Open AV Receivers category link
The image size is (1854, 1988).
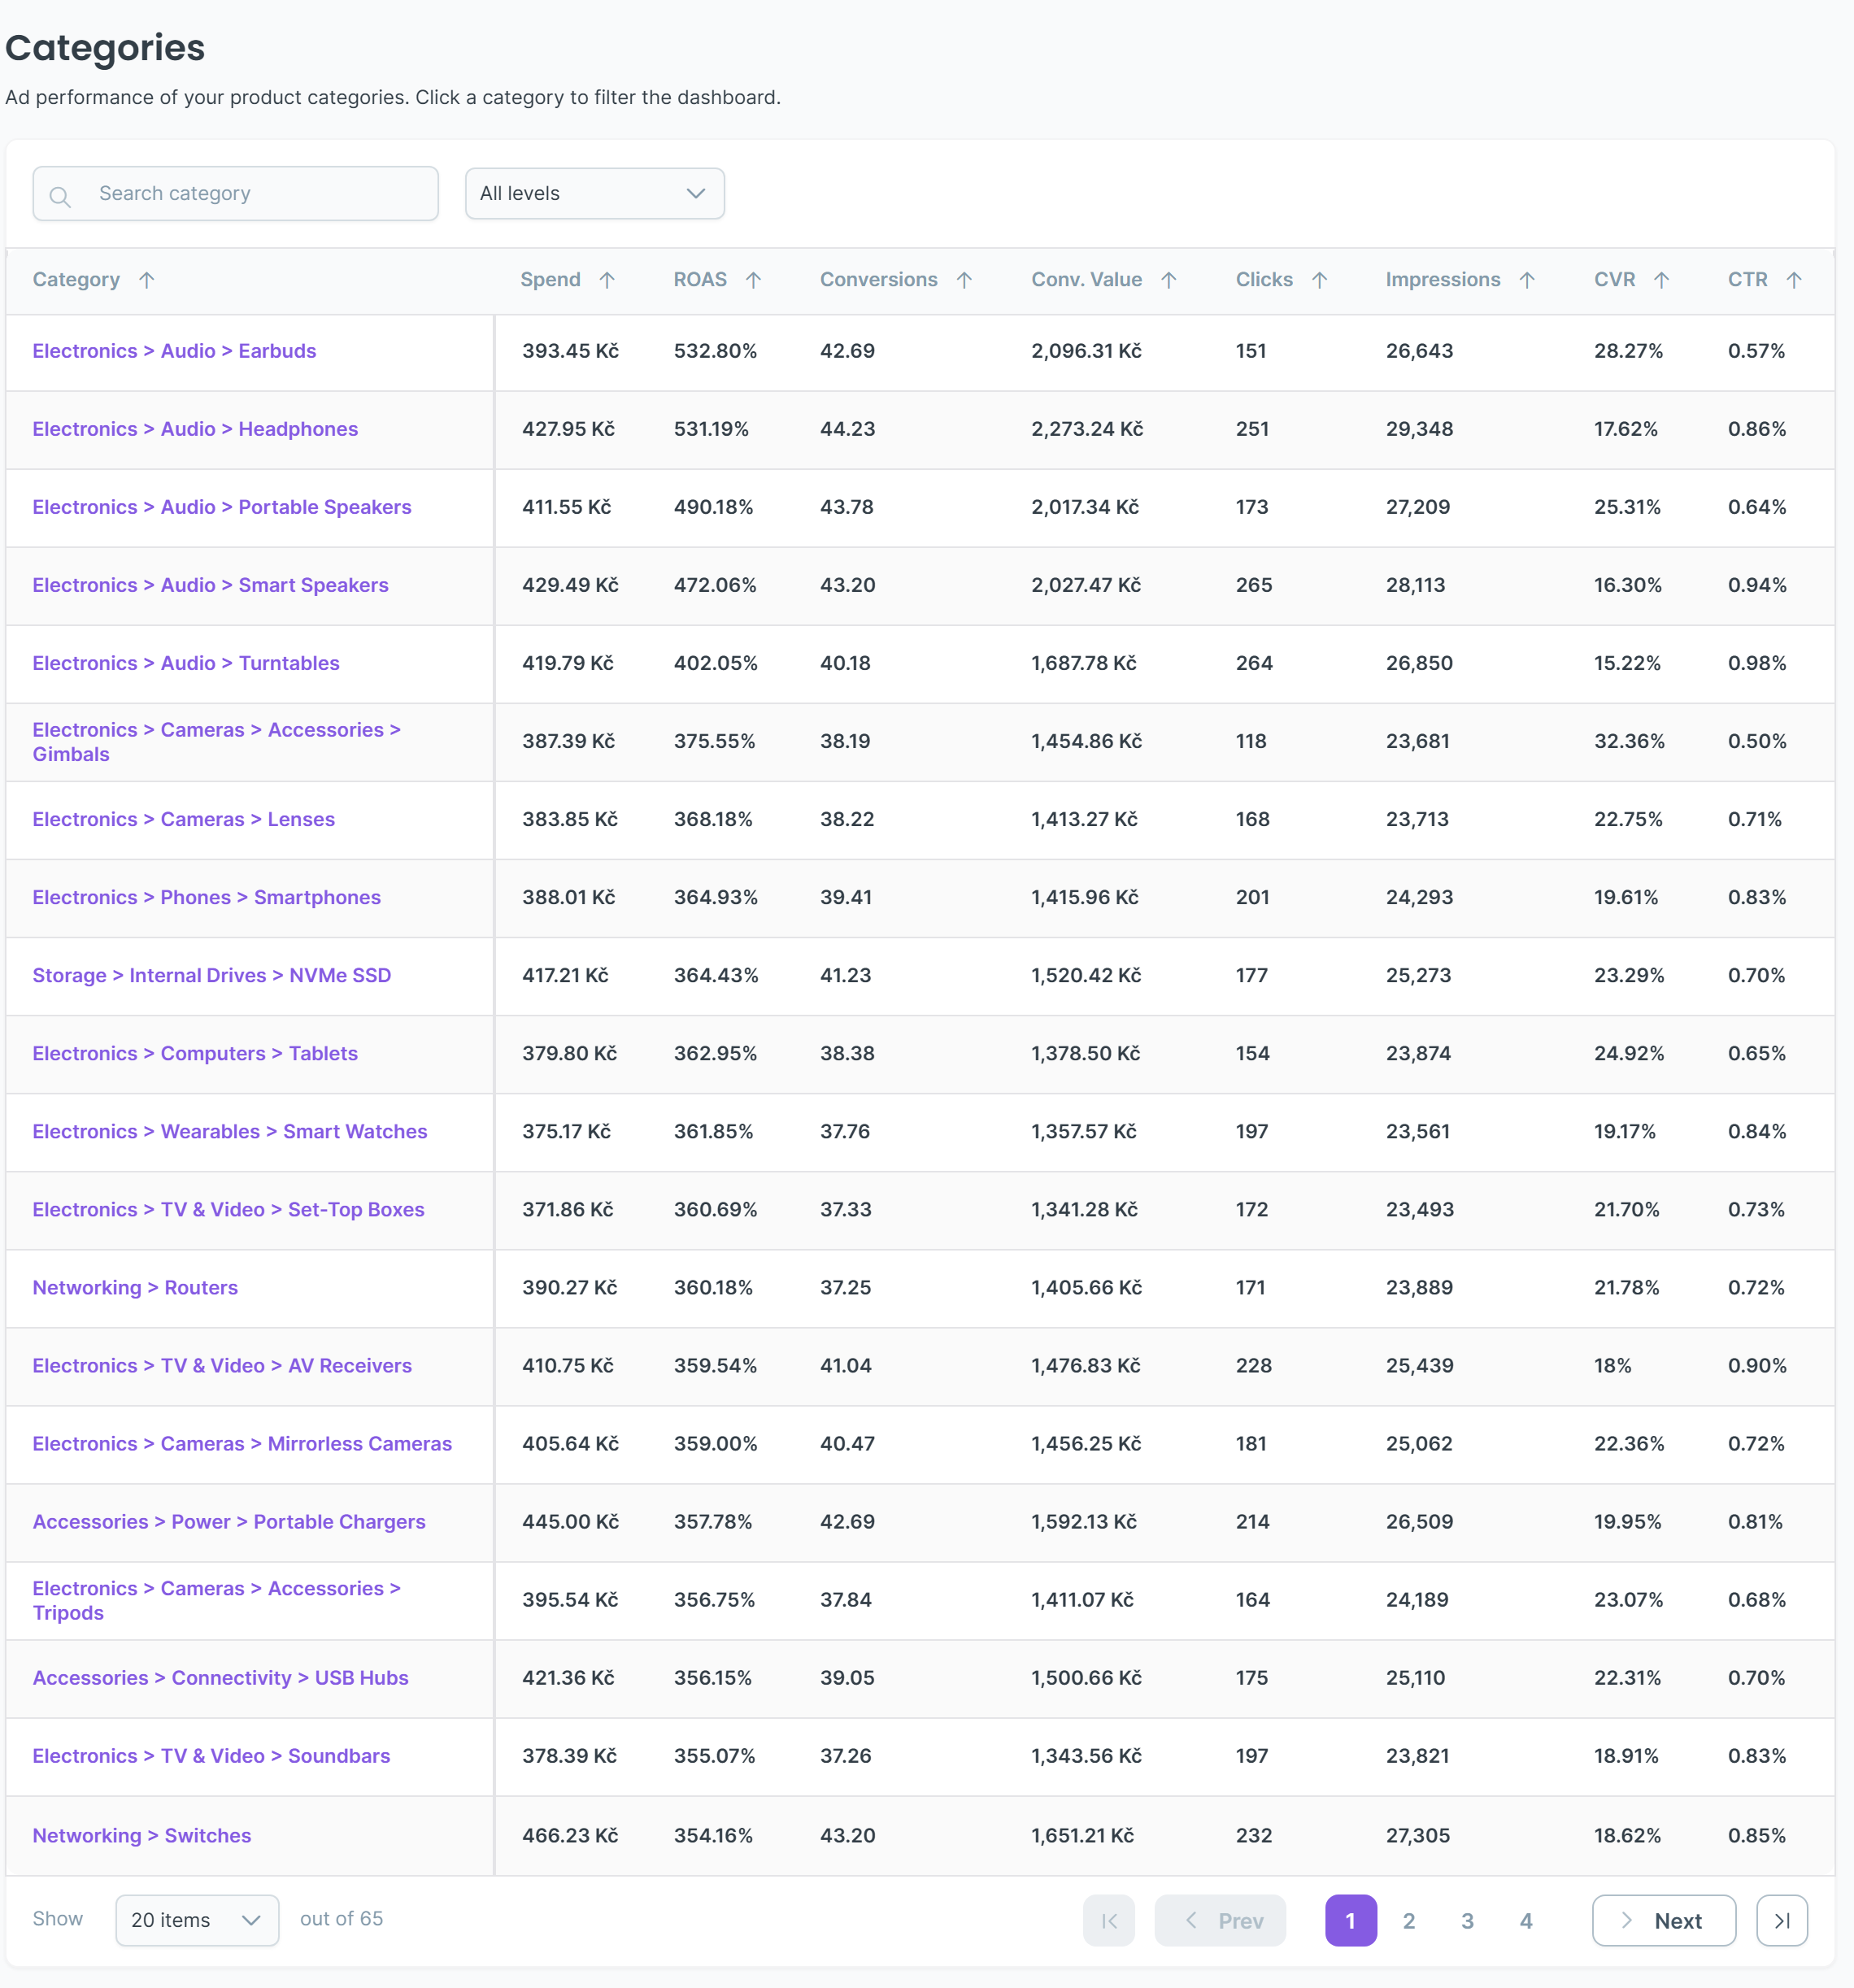click(222, 1365)
